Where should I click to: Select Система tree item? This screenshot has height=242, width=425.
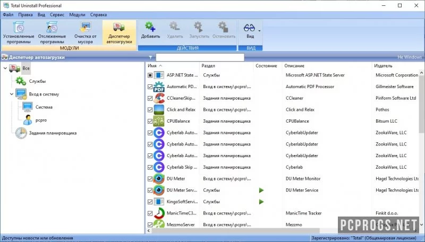[x=44, y=107]
